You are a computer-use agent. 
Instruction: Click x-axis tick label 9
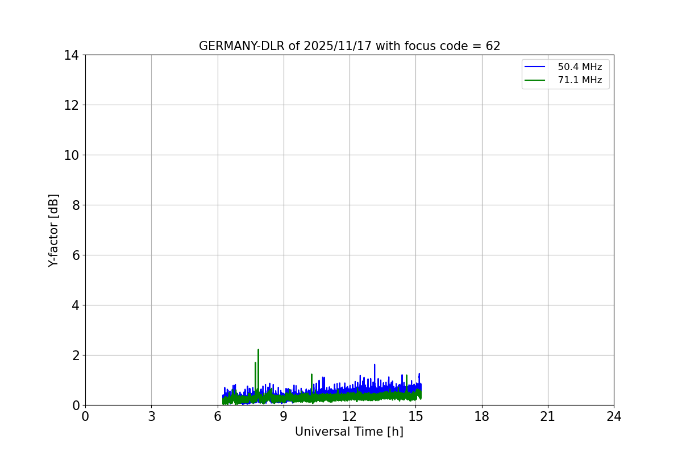click(284, 417)
